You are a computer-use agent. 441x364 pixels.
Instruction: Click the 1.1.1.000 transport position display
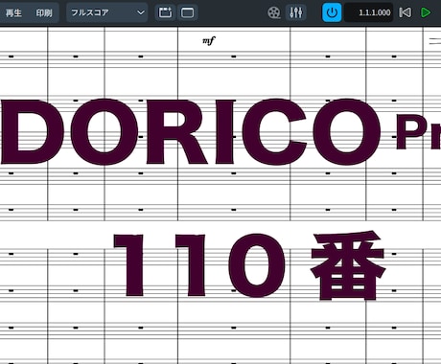pyautogui.click(x=369, y=12)
